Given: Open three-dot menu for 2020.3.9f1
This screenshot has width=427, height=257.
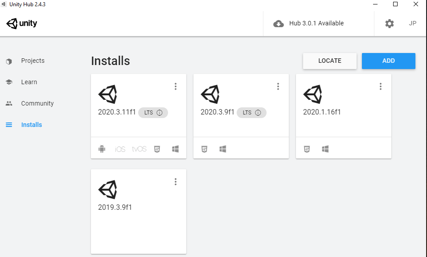Looking at the screenshot, I should point(278,86).
